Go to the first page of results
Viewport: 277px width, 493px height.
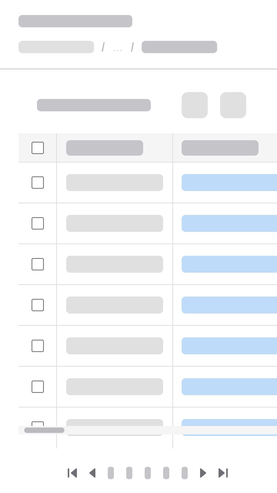pyautogui.click(x=72, y=473)
